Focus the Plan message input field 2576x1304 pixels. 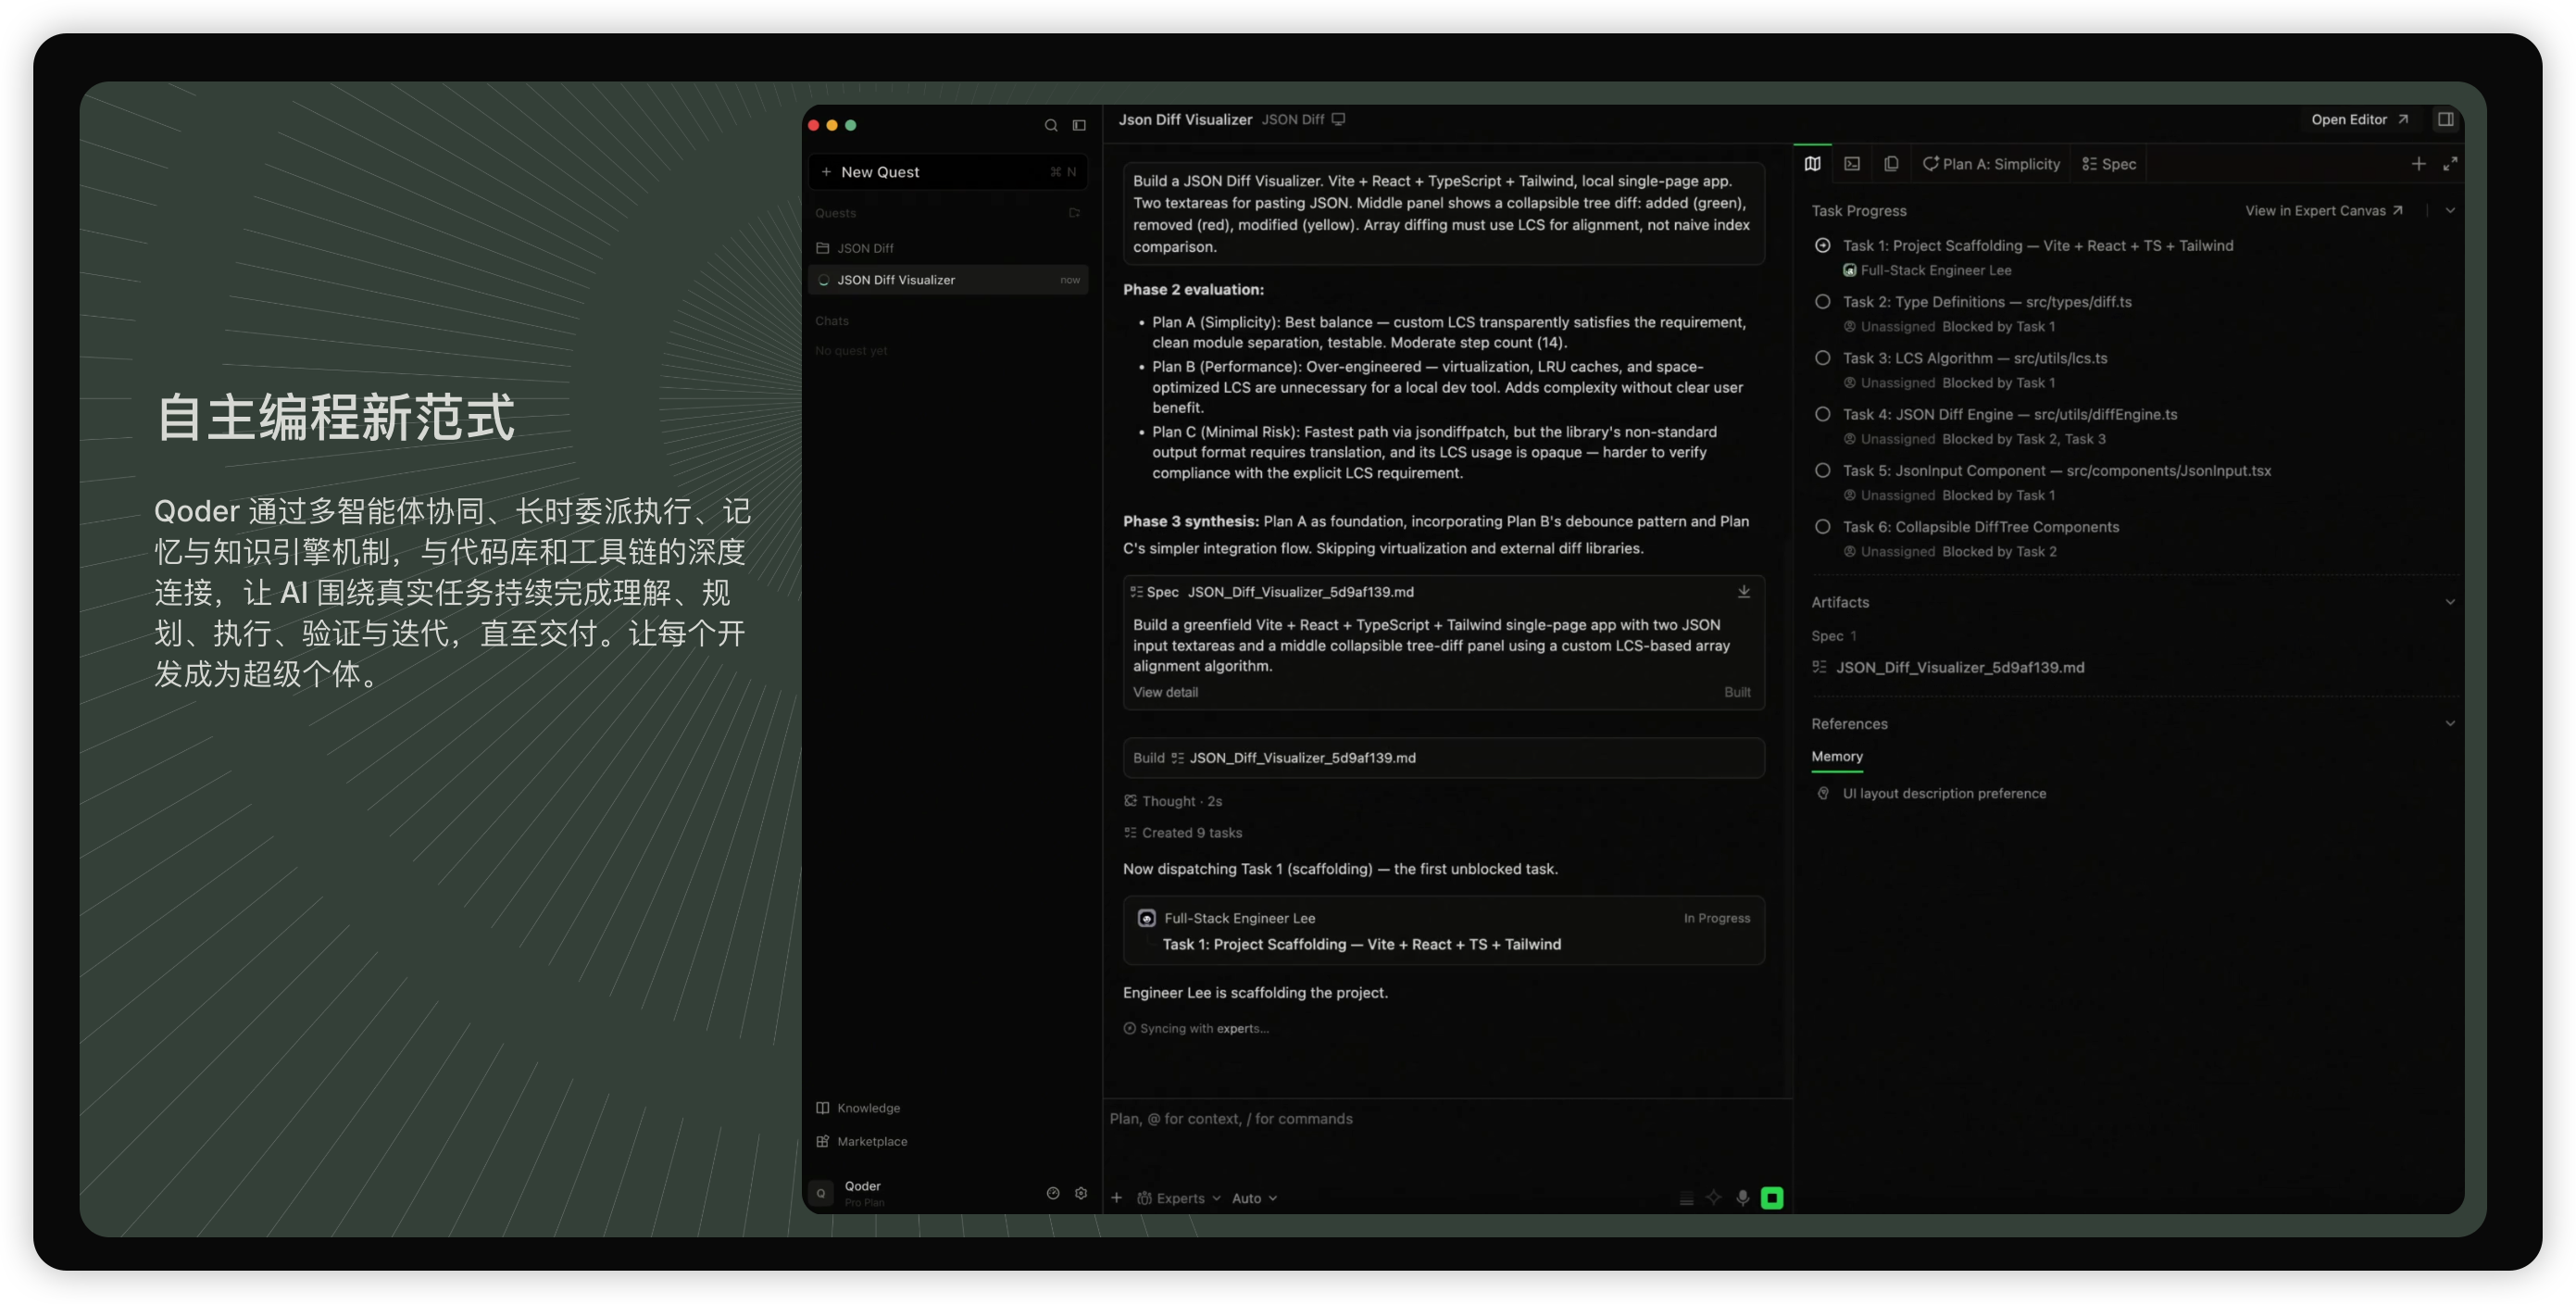tap(1446, 1119)
